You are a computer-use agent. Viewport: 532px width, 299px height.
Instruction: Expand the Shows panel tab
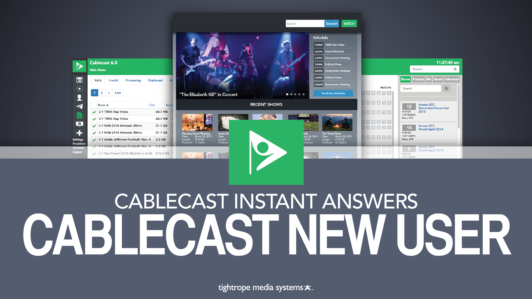(x=405, y=79)
